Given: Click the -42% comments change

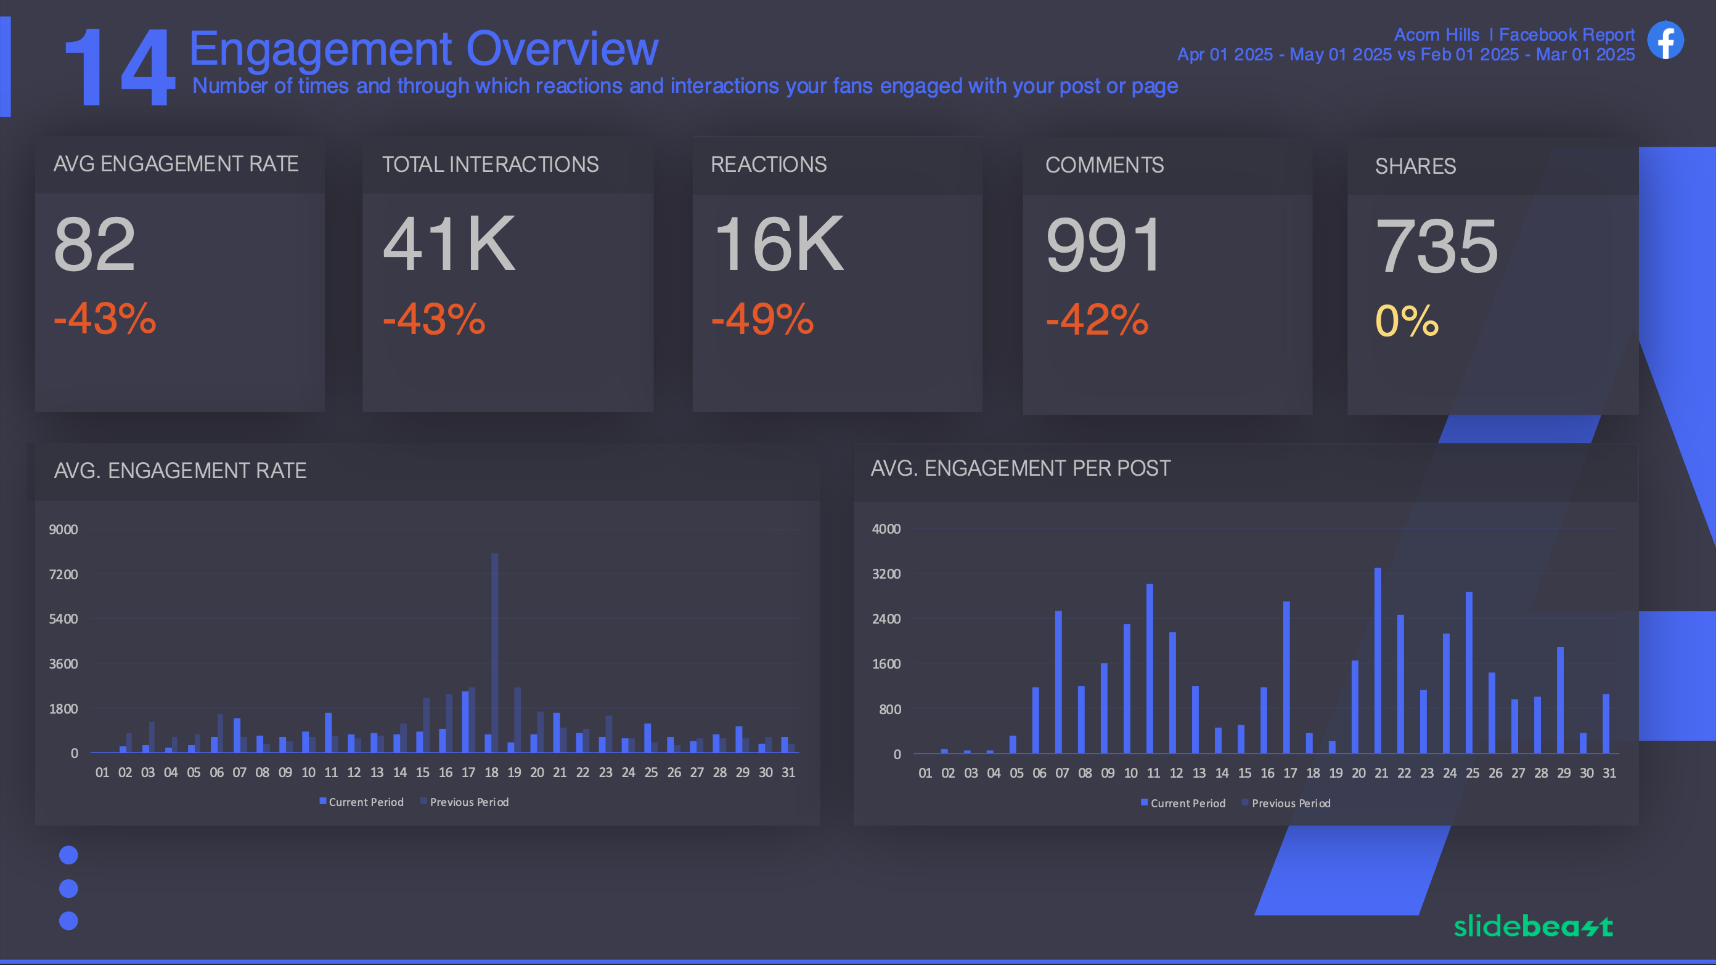Looking at the screenshot, I should [1097, 320].
